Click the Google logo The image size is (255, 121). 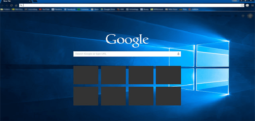point(127,41)
